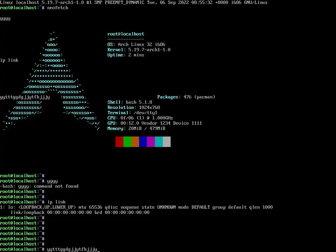Viewport: 336px width, 252px height.
Task: Click the light gray color block
Action: [167, 142]
